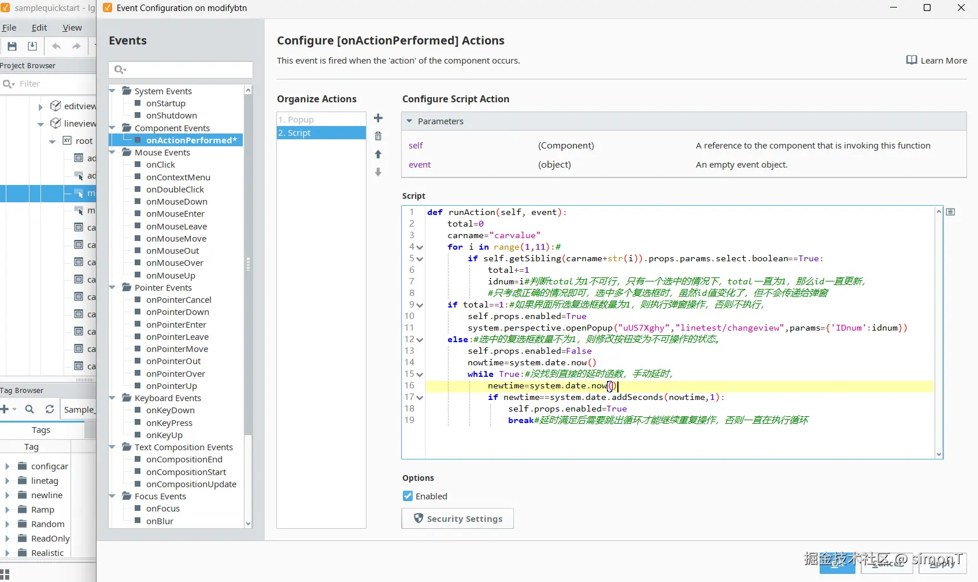This screenshot has width=978, height=582.
Task: Click the add action plus icon
Action: 378,118
